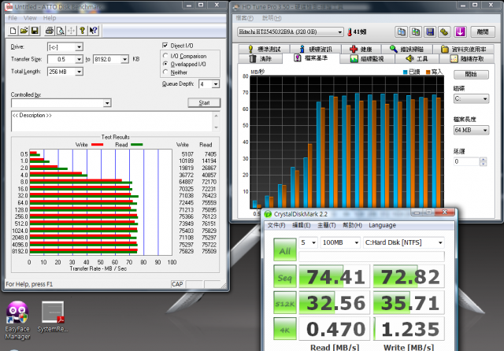
Task: Open the Drive dropdown in ATTO
Action: point(79,47)
